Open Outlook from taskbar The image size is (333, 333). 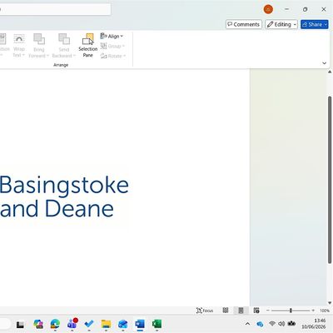(123, 324)
